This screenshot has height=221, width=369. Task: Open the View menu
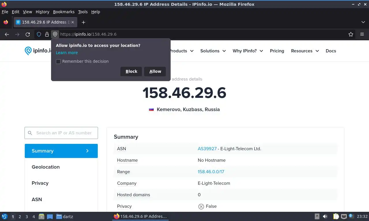[x=27, y=12]
